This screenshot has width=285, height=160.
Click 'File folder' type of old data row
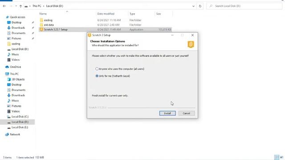click(x=135, y=25)
